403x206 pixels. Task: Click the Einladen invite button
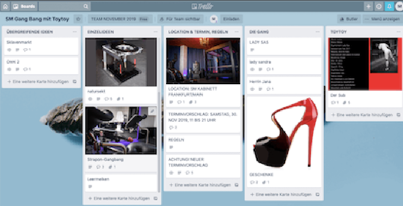[x=231, y=19]
